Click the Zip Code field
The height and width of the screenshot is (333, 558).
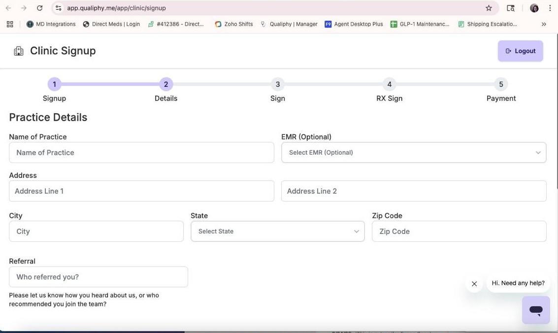459,231
